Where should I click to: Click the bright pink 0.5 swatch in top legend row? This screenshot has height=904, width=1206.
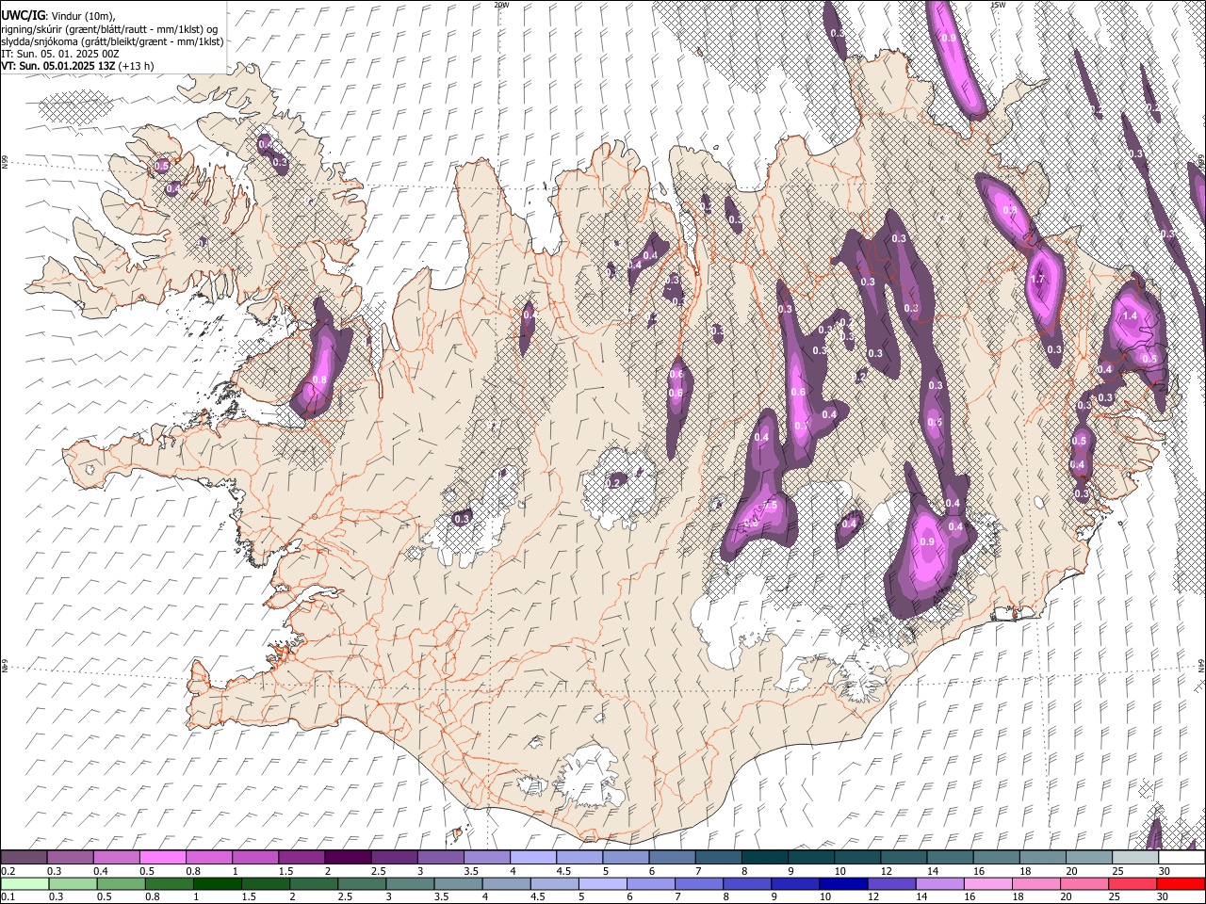point(162,858)
